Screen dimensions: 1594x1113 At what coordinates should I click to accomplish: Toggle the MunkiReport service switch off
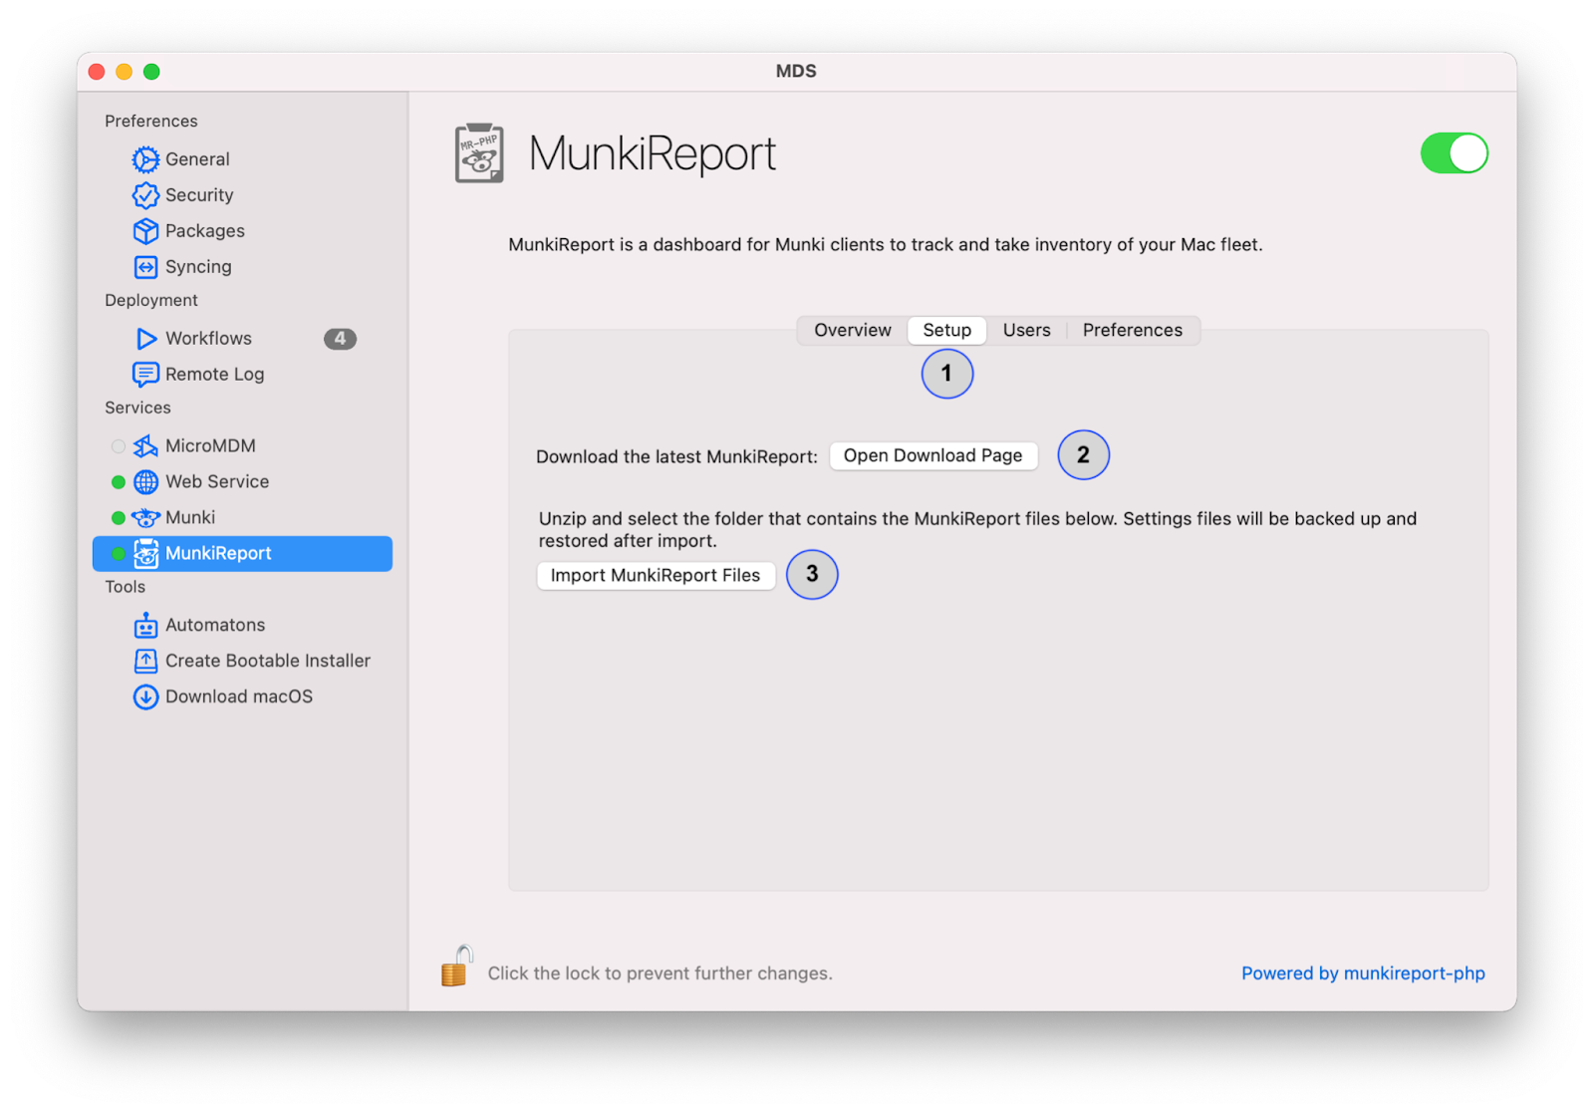pos(1454,153)
